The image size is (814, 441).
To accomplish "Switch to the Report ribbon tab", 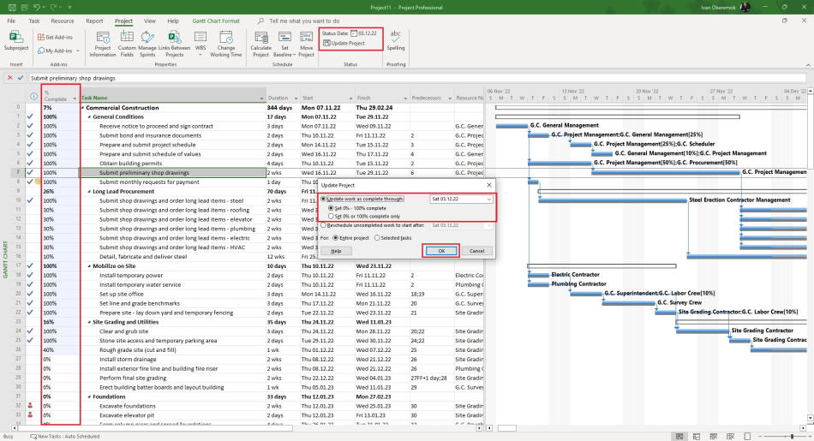I will [94, 21].
